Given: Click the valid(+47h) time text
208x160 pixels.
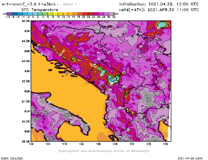Looking at the screenshot, I should pos(159,10).
